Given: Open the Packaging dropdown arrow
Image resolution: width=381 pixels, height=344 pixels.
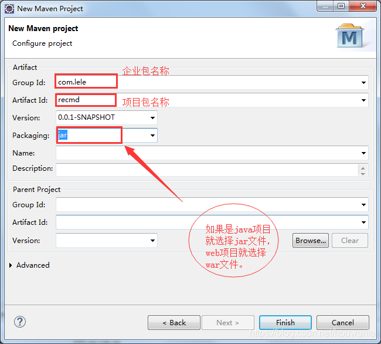Looking at the screenshot, I should pos(152,135).
